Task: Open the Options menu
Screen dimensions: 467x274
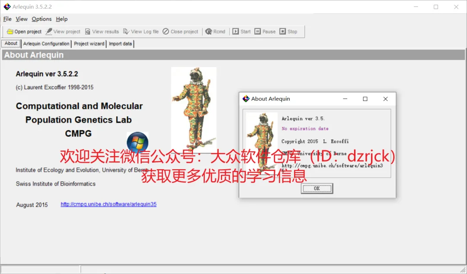Action: (42, 19)
